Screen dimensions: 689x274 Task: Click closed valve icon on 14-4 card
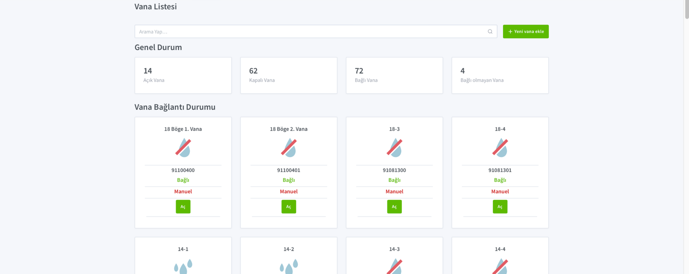coord(500,267)
